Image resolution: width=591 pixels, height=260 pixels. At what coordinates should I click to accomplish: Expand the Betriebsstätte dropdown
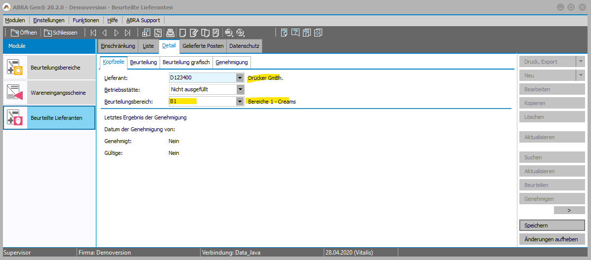coord(240,89)
